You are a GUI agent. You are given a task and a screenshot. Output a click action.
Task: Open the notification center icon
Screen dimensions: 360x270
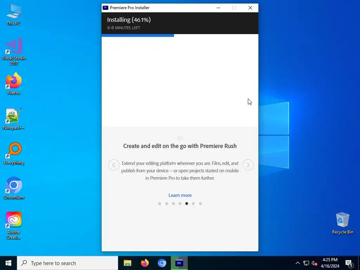coord(349,263)
